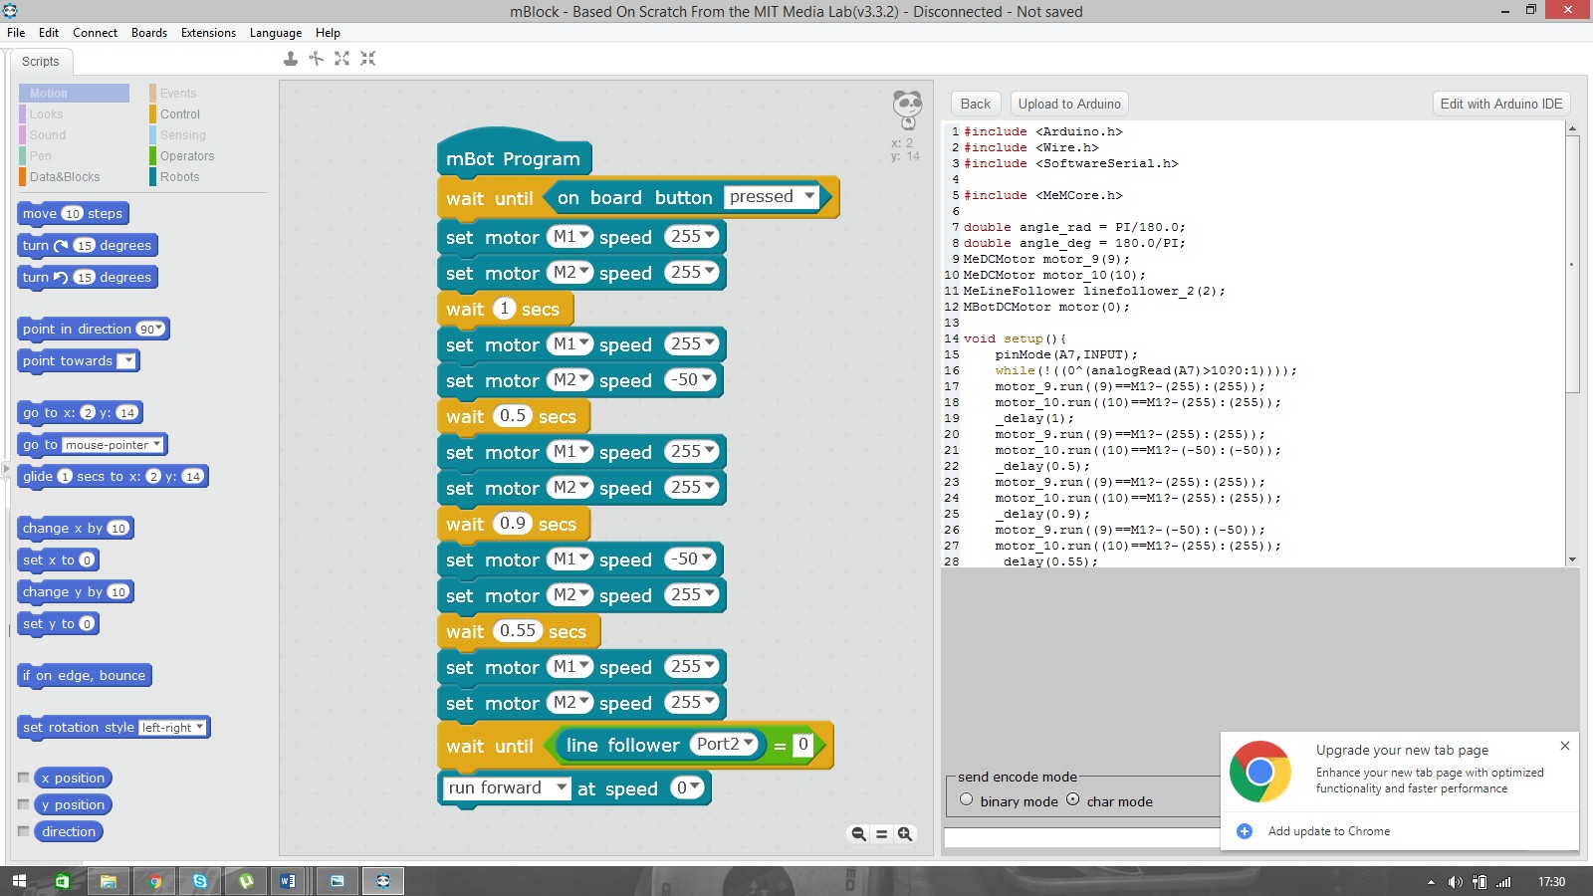The image size is (1593, 896).
Task: Click the line follower equals 0 field
Action: (802, 745)
